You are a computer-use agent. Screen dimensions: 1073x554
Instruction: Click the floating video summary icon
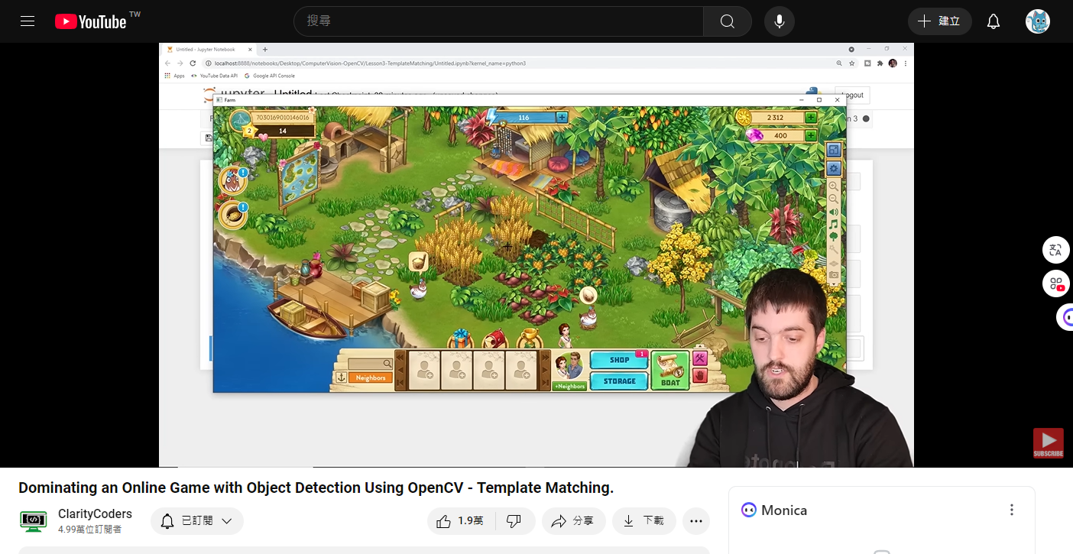coord(1056,283)
